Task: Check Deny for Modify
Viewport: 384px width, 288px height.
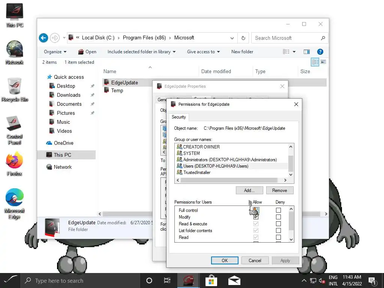Action: click(278, 217)
